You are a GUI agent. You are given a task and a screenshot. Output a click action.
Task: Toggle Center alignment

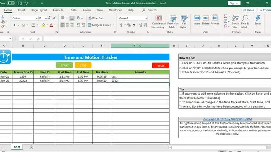click(67, 25)
